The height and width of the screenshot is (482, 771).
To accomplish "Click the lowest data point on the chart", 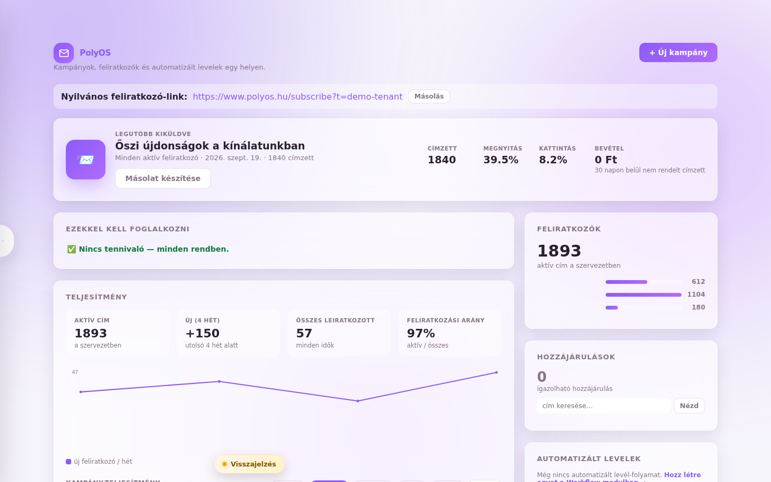I will click(x=358, y=401).
